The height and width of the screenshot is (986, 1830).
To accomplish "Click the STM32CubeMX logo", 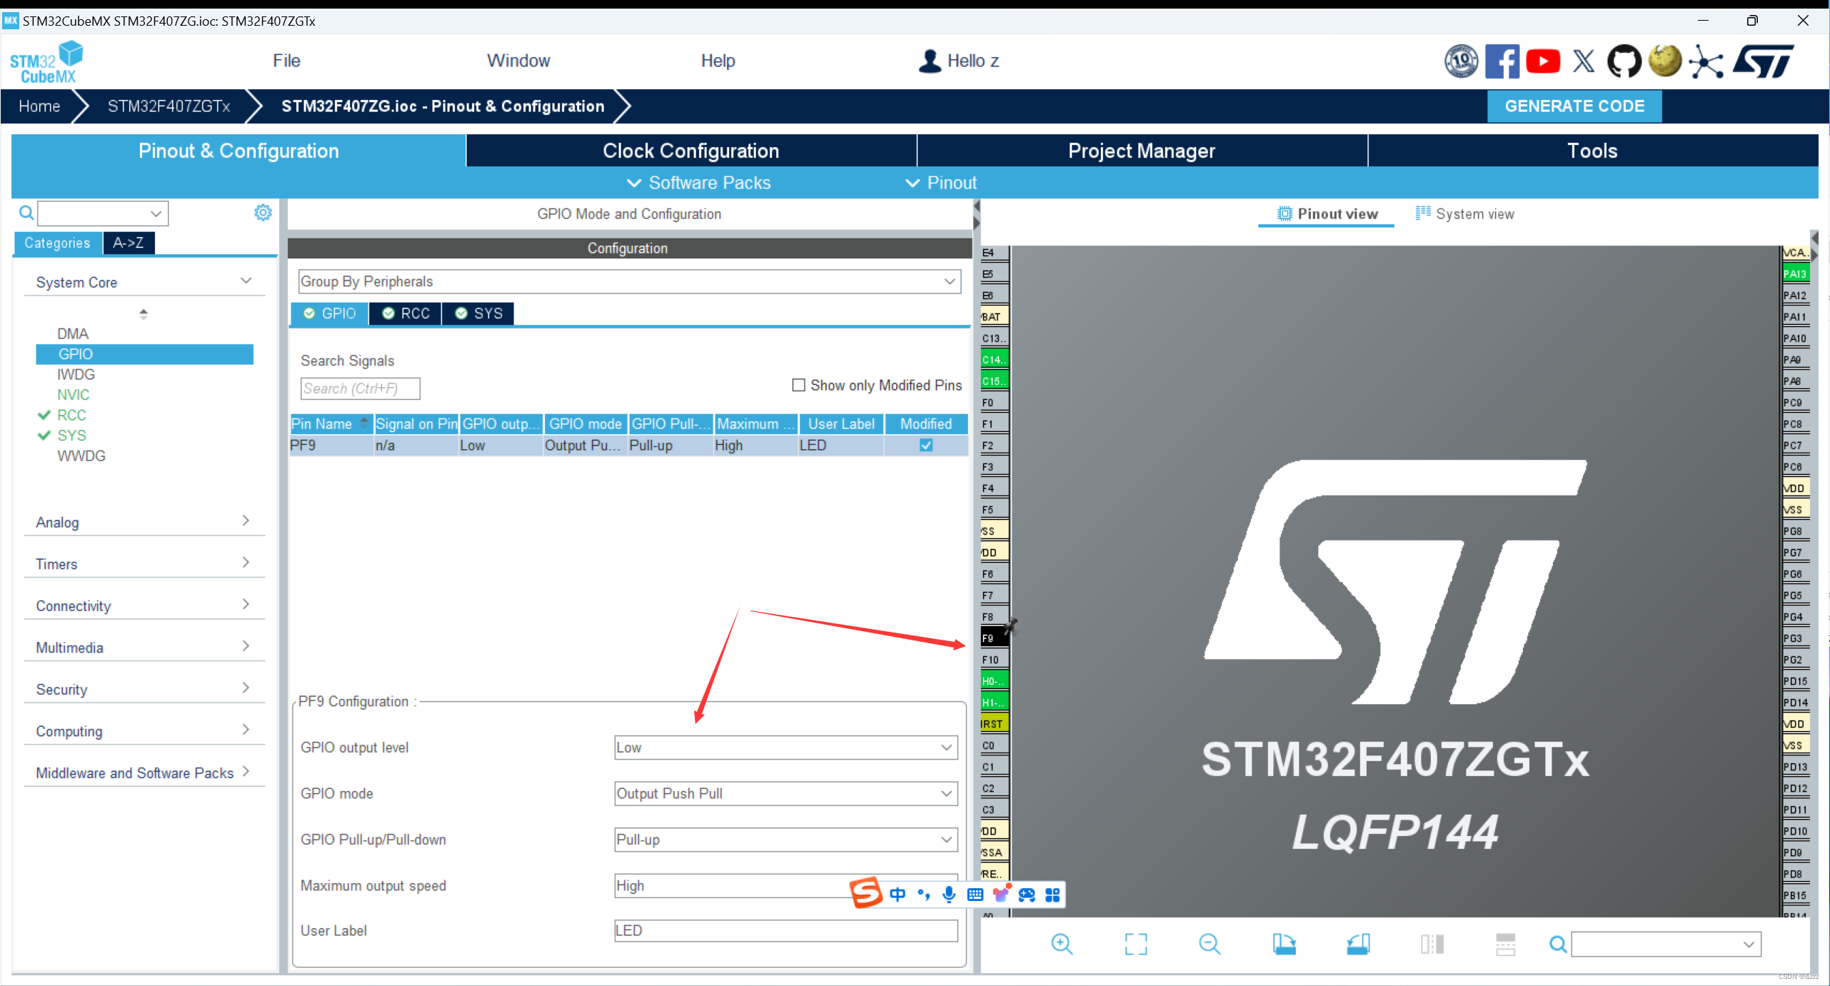I will [46, 62].
